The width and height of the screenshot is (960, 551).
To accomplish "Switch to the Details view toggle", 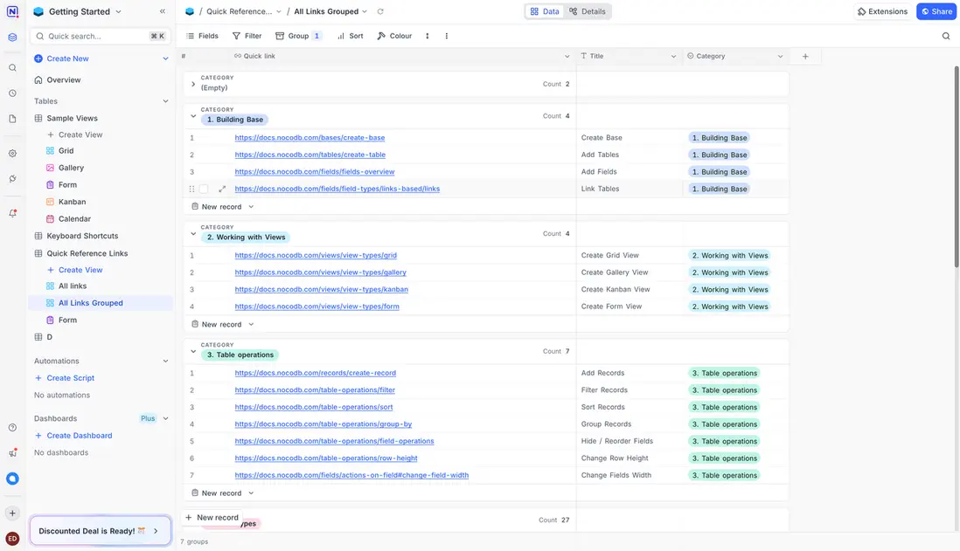I will click(x=587, y=11).
